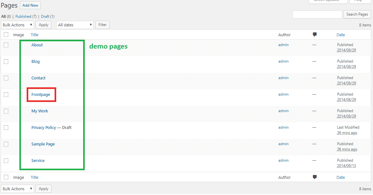Mark the Privacy Policy draft checkbox
Screen dimensions: 373x195
point(6,128)
